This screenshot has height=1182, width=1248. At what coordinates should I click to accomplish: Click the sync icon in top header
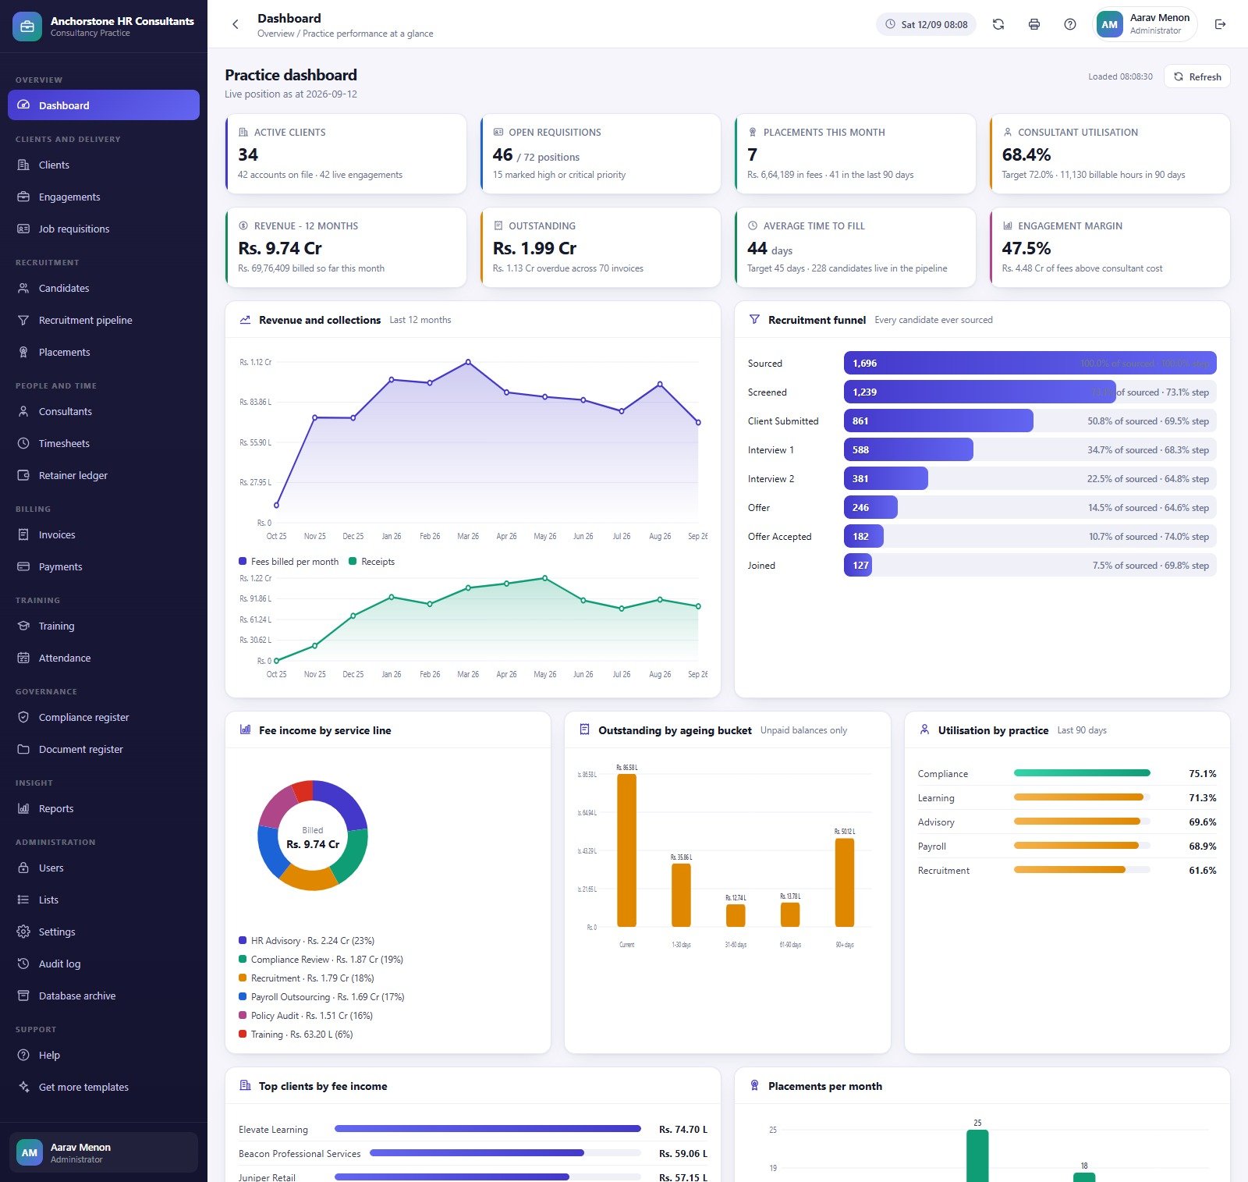coord(998,24)
